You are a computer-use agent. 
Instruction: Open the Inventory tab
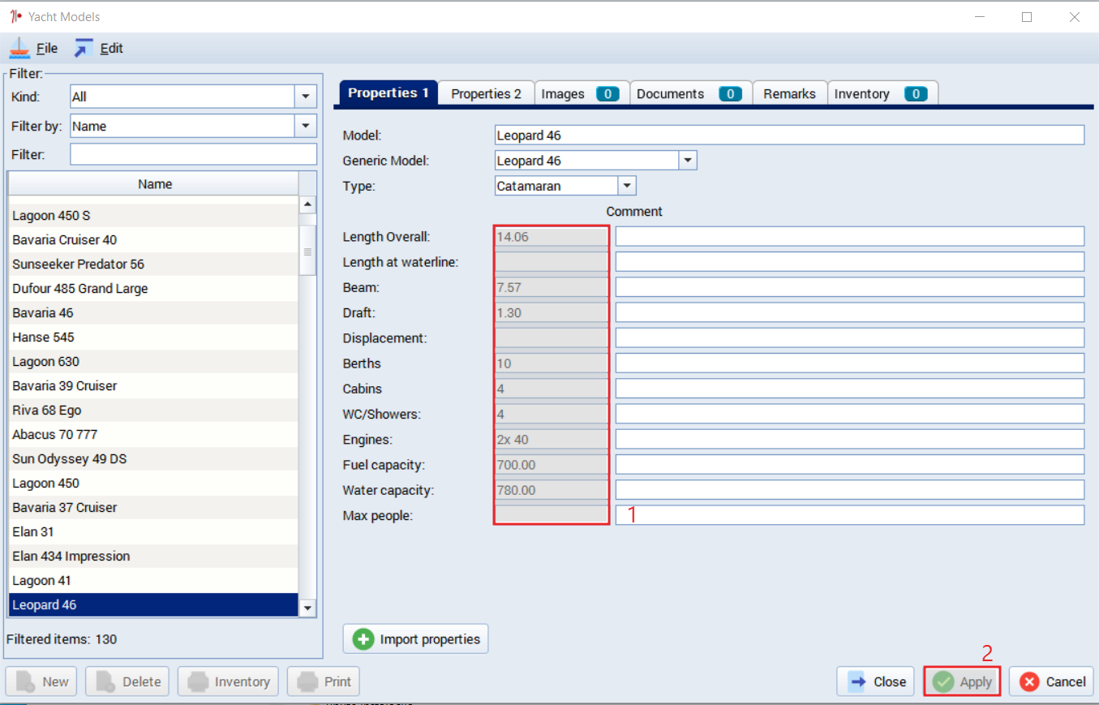(x=882, y=94)
